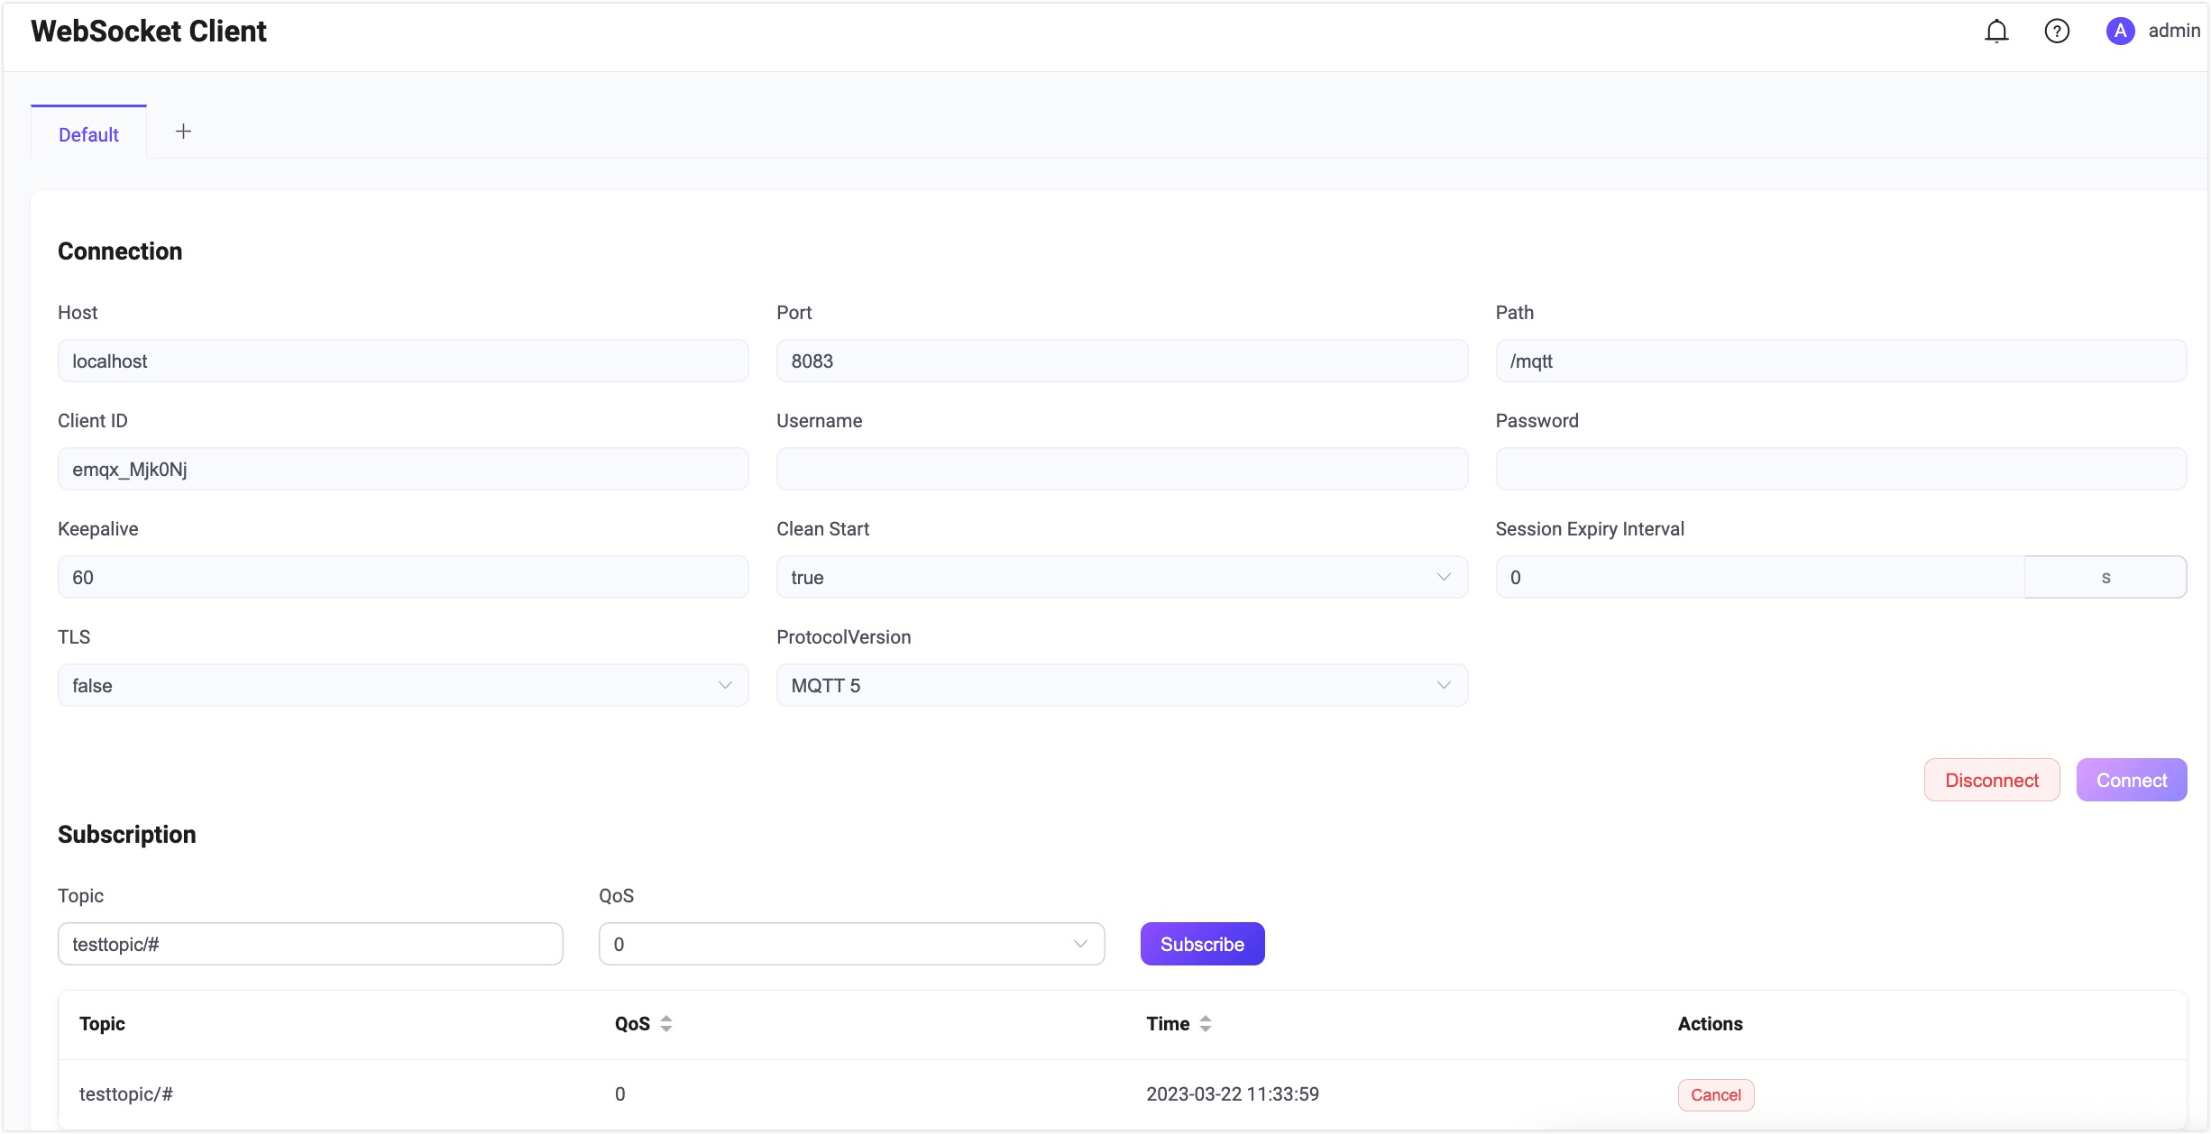The image size is (2211, 1134).
Task: Click the WebSocket Client title
Action: pos(148,30)
